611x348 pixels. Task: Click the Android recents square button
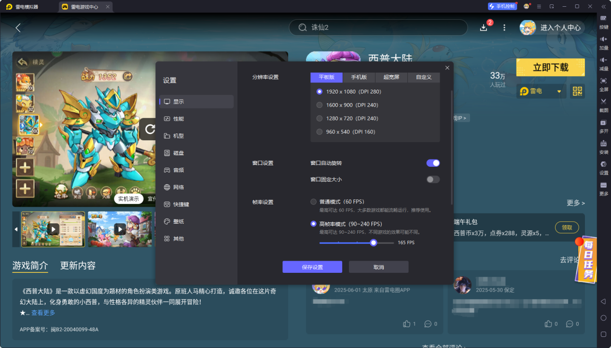pyautogui.click(x=603, y=334)
